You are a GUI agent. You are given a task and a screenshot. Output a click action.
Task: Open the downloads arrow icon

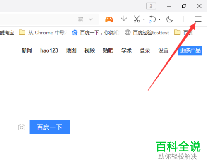[x=124, y=19]
